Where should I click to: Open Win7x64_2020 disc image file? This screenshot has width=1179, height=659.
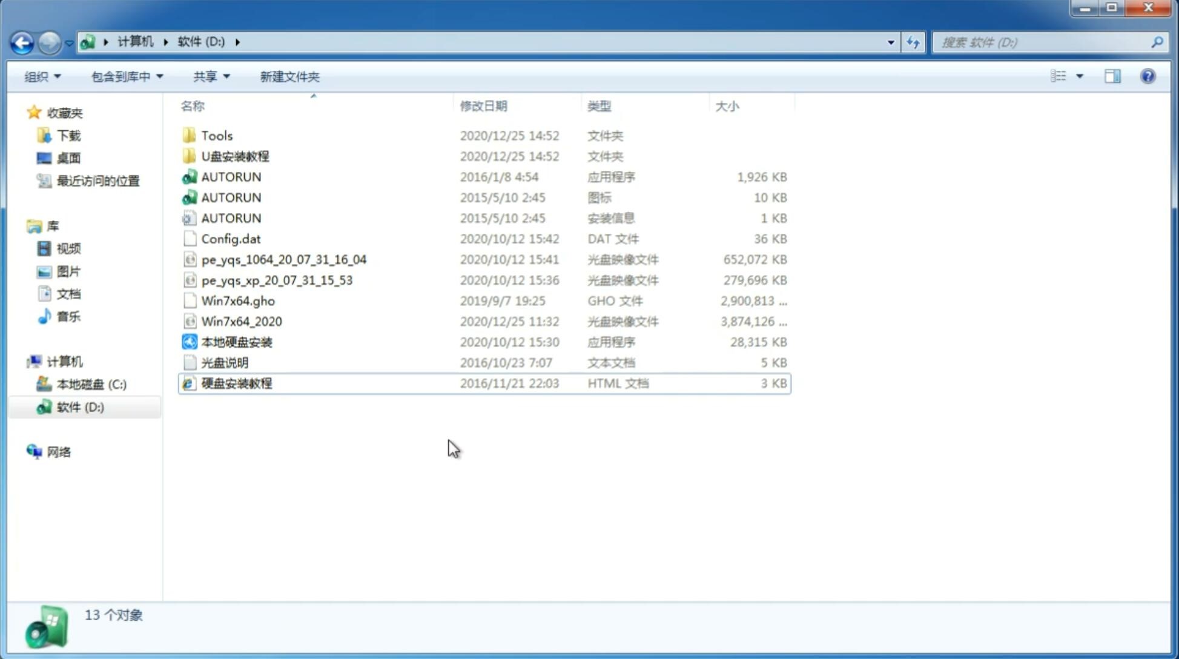(241, 320)
